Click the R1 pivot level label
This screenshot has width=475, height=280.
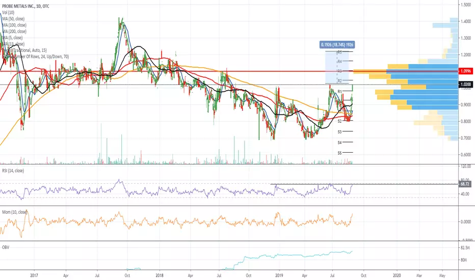(339, 92)
